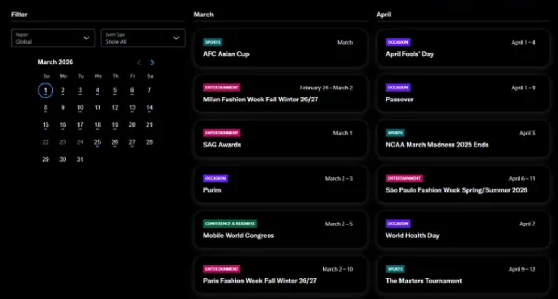Click Conference & Business tag on Mobile World Congress
The height and width of the screenshot is (299, 558).
(229, 224)
